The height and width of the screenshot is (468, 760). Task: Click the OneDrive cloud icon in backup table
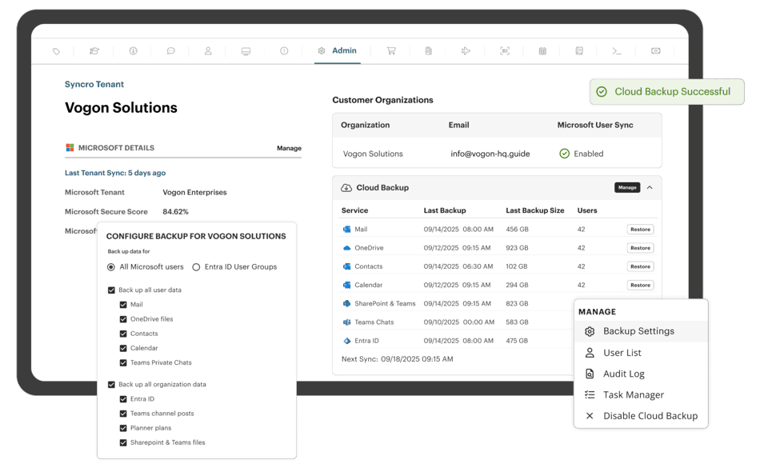[x=347, y=248]
